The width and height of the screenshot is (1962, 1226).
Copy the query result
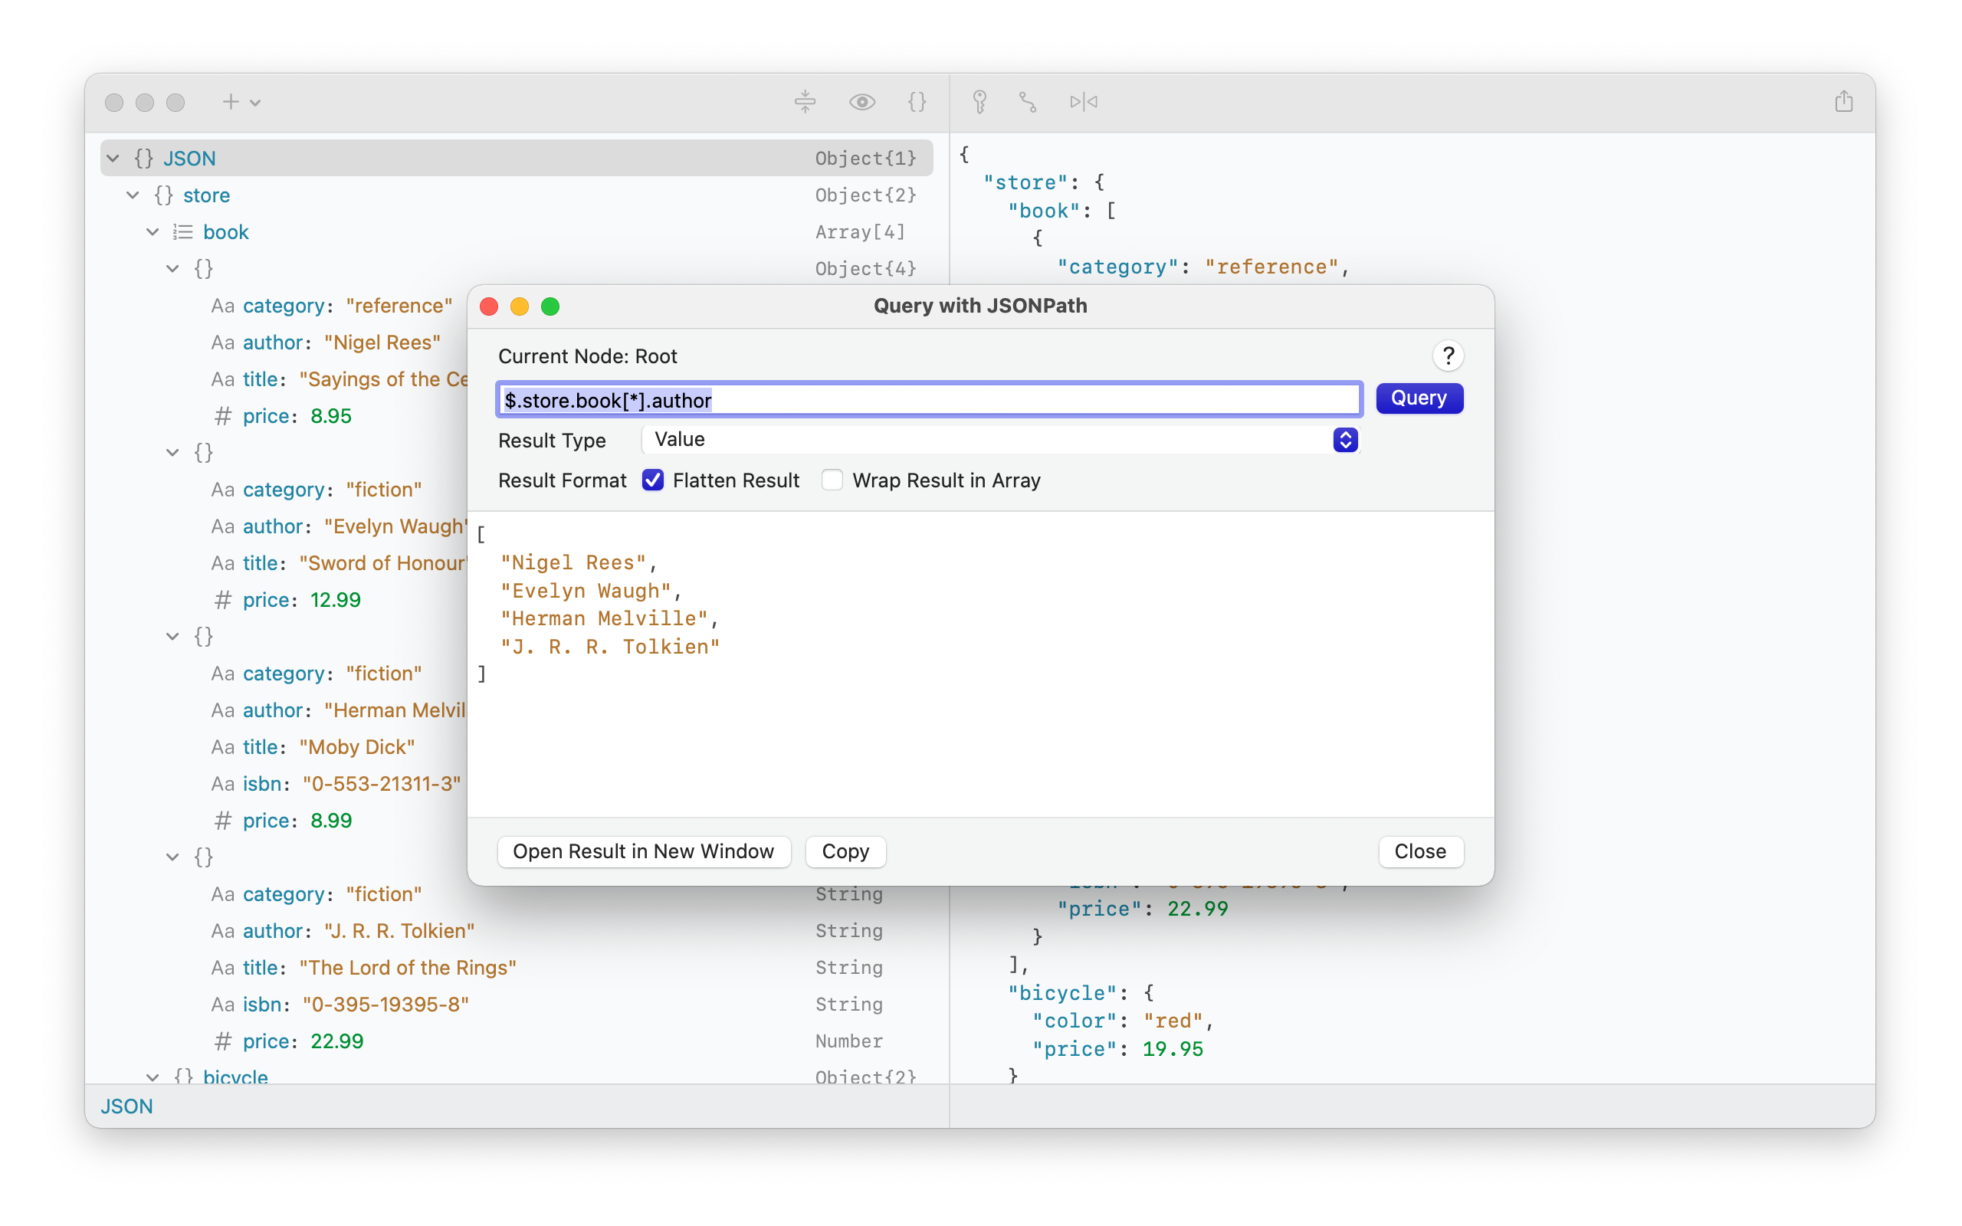coord(845,851)
